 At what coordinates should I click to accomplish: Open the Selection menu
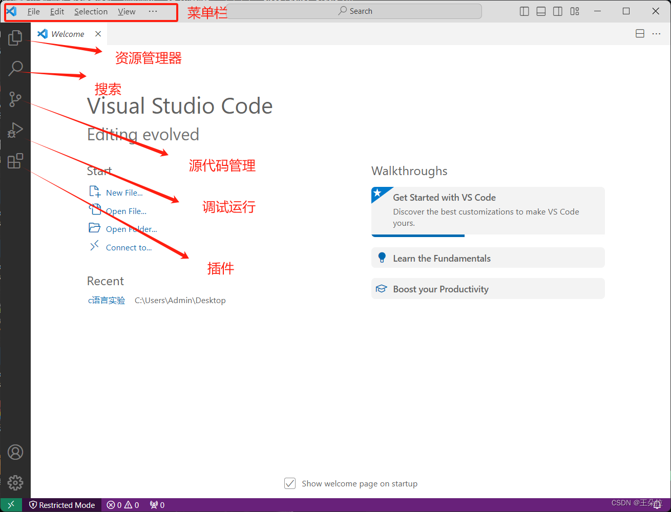click(91, 11)
